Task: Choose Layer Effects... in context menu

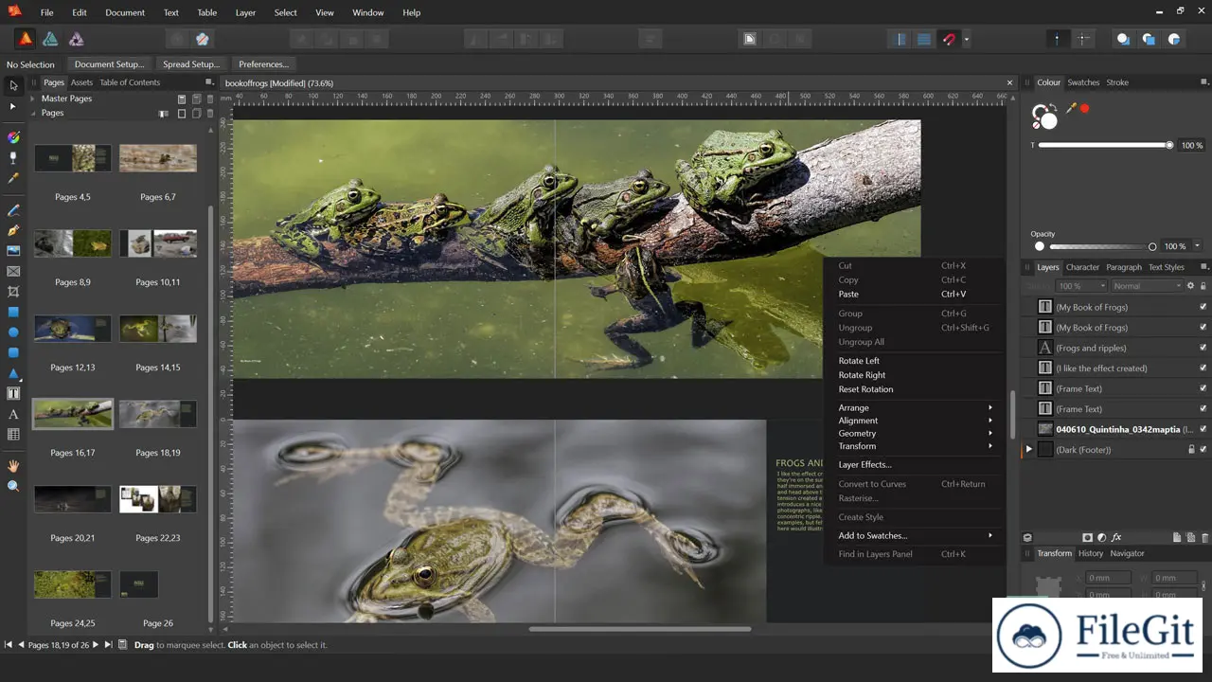Action: coord(915,464)
